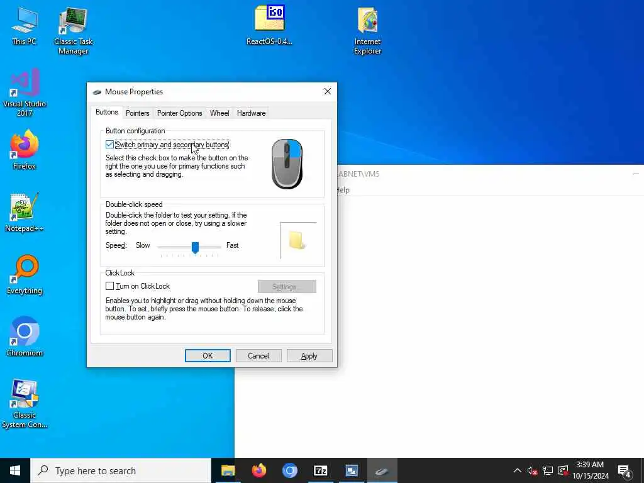This screenshot has width=644, height=483.
Task: Open 7-Zip from the taskbar
Action: [320, 470]
